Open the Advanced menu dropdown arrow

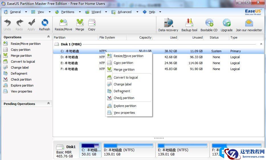click(137, 12)
